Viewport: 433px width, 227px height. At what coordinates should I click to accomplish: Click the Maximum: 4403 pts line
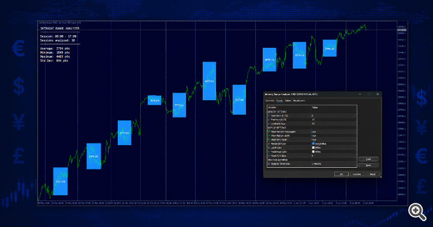(55, 56)
